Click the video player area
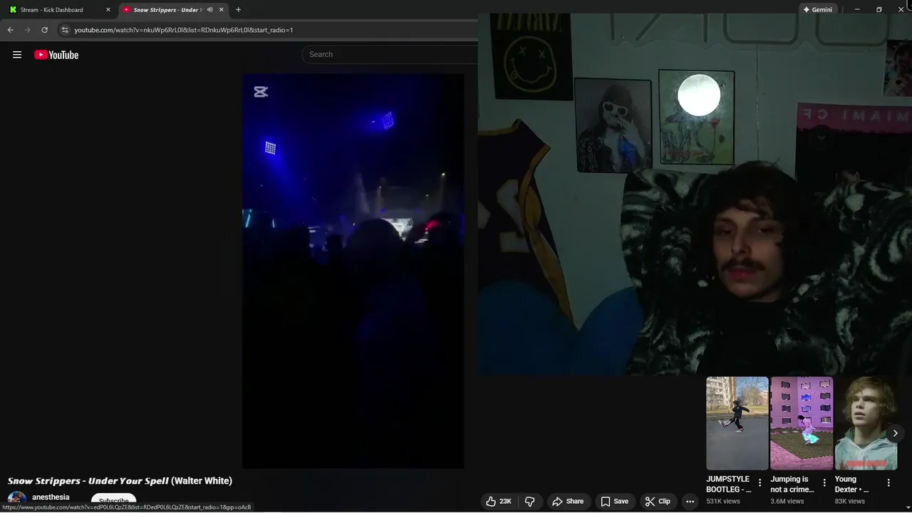 click(x=353, y=271)
